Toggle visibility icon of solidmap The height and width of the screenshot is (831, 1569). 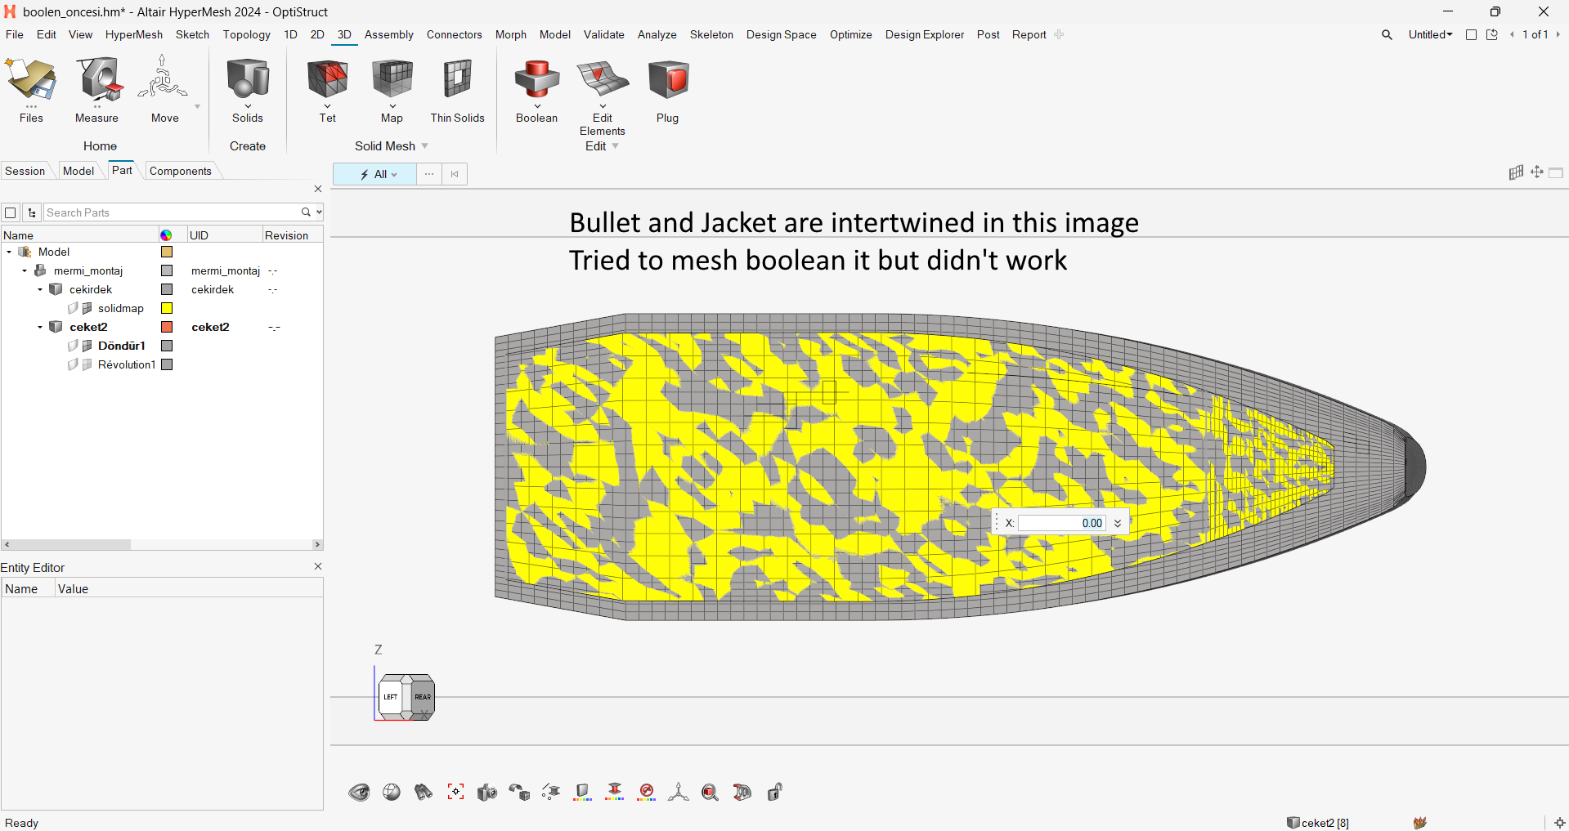click(x=73, y=308)
